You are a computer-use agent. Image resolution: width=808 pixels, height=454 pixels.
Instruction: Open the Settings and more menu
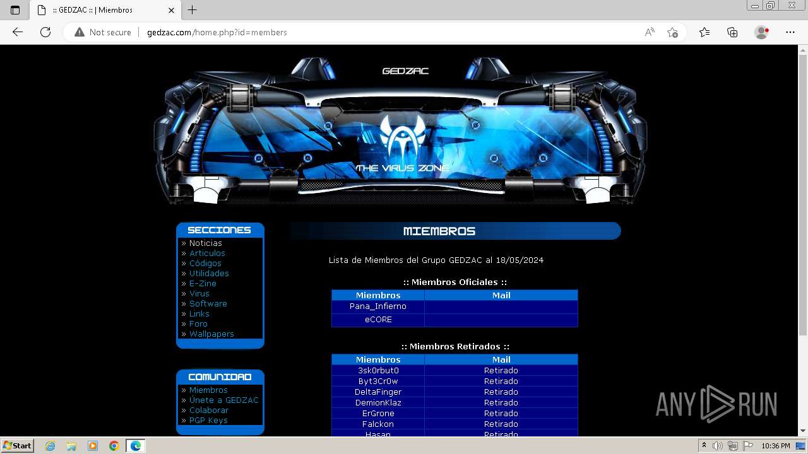[790, 32]
